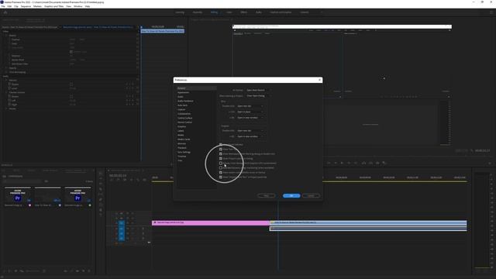This screenshot has height=279, width=496.
Task: Toggle Show Tool Tips checkbox
Action: coord(221,150)
